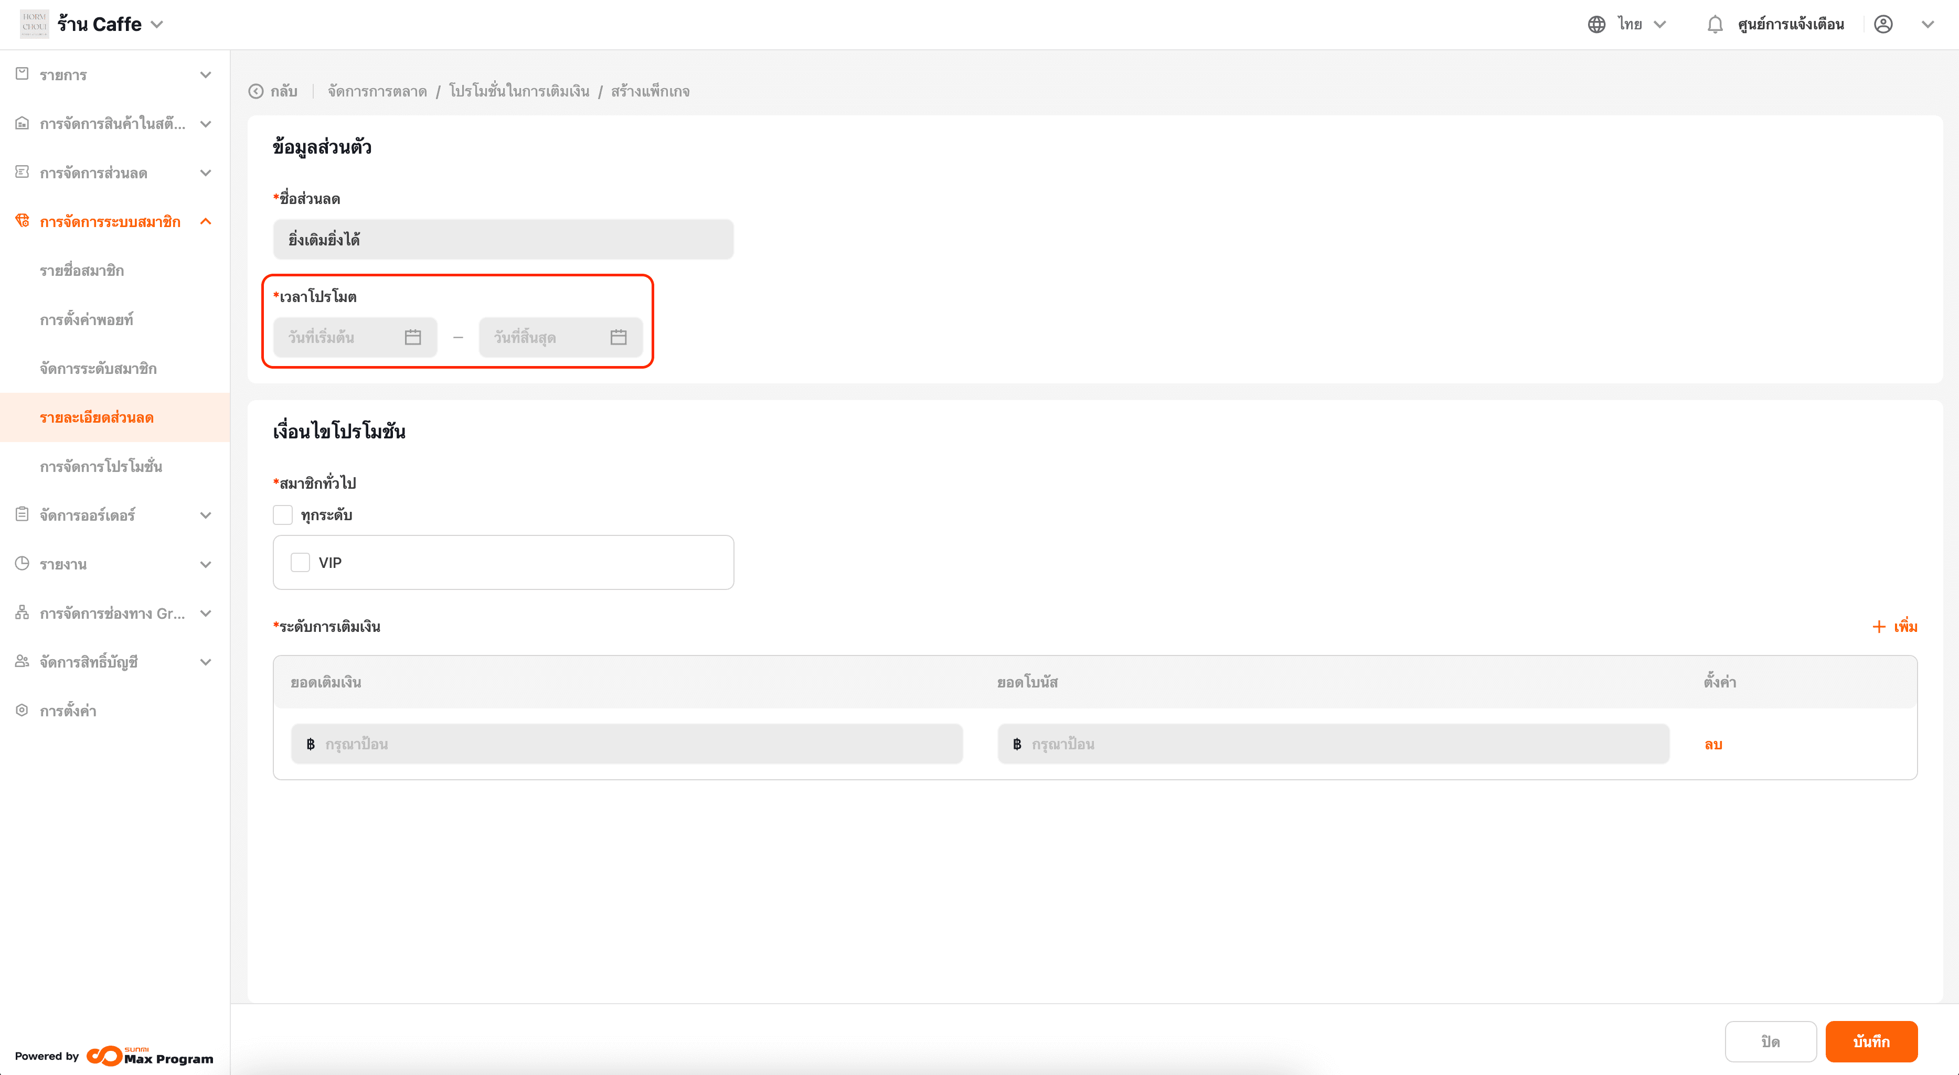Open the start date calendar icon
Viewport: 1959px width, 1075px height.
pos(413,337)
